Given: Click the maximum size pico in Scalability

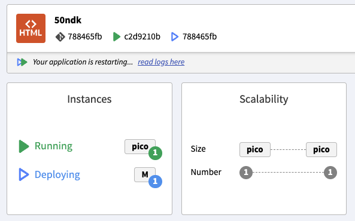Looking at the screenshot, I should click(x=321, y=149).
